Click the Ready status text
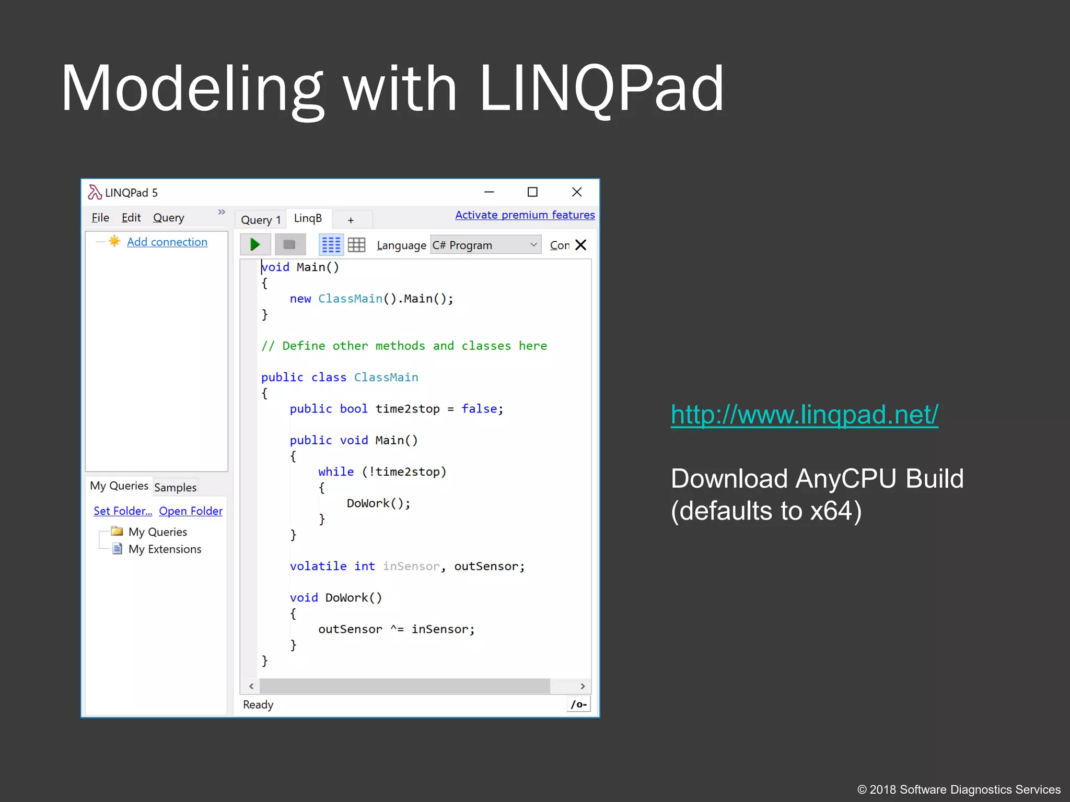Screen dimensions: 1070x802 pos(258,705)
